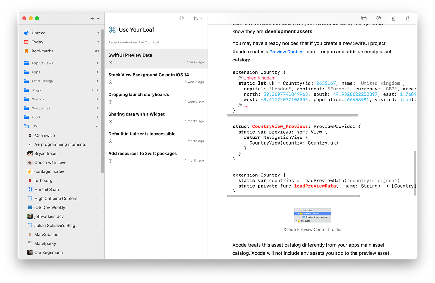This screenshot has width=435, height=283.
Task: Select the MacSparky feed row
Action: point(61,243)
